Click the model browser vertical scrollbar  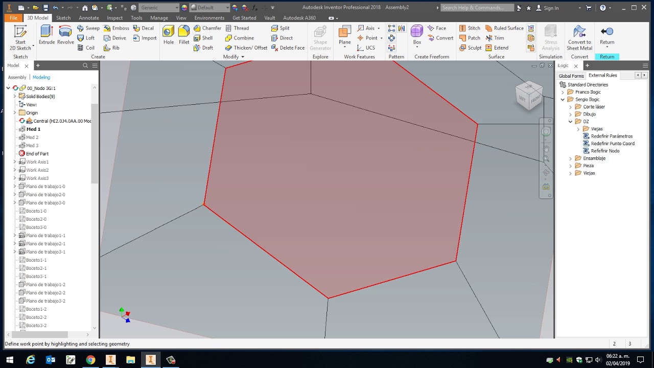[95, 144]
